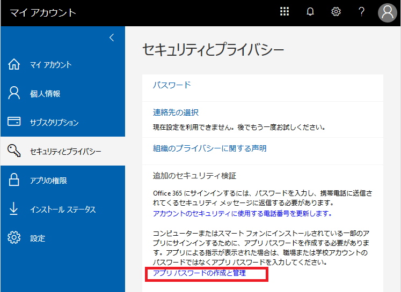Click the key icon for セキュリティとプライバシー
This screenshot has width=401, height=292.
click(x=14, y=152)
